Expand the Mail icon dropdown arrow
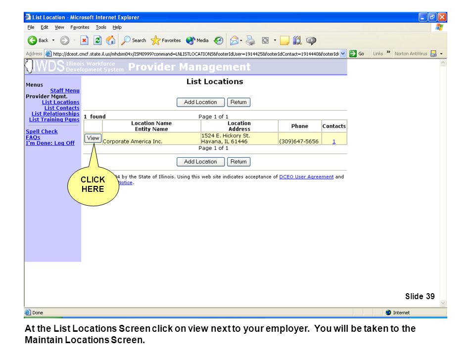The image size is (475, 356). coord(241,40)
